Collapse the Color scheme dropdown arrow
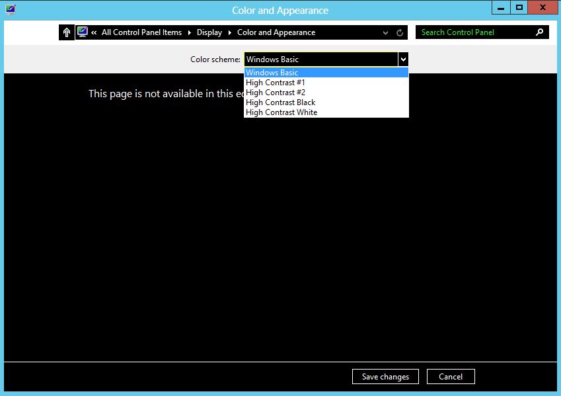561x396 pixels. (x=403, y=59)
